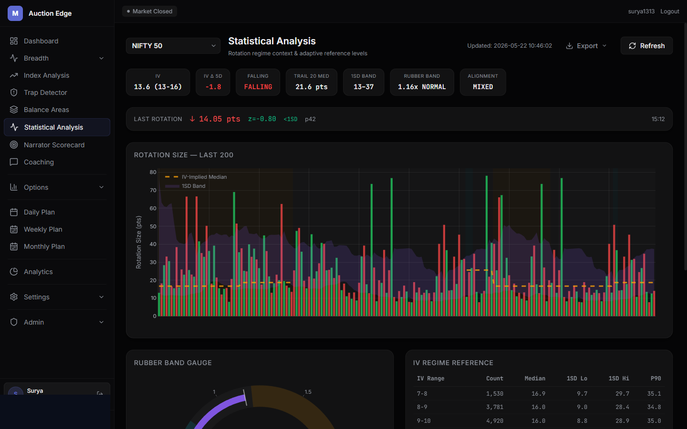Click the 8-9 IV range row

coord(539,407)
